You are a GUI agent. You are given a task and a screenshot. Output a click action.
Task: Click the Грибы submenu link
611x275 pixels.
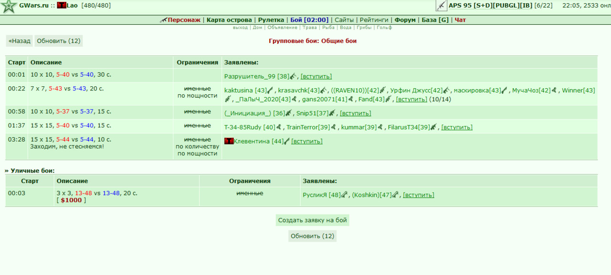coord(364,28)
